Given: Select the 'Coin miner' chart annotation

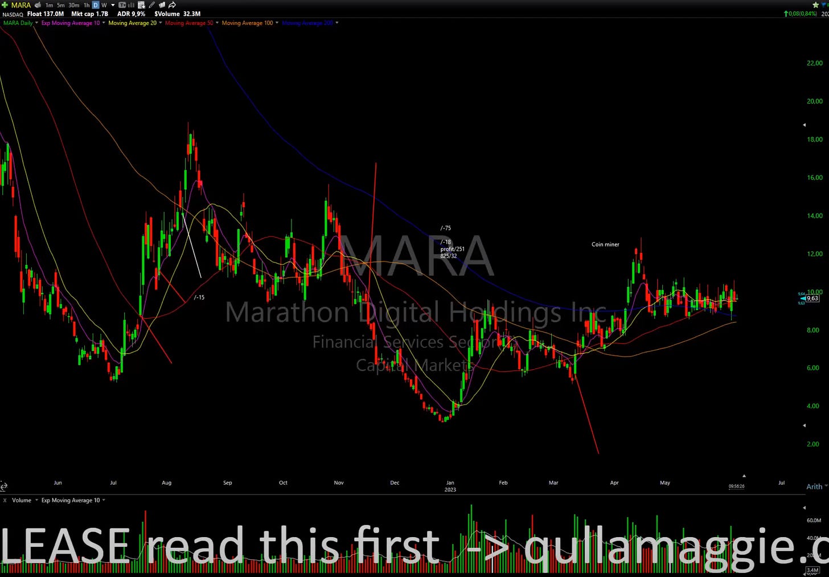Looking at the screenshot, I should (x=605, y=244).
